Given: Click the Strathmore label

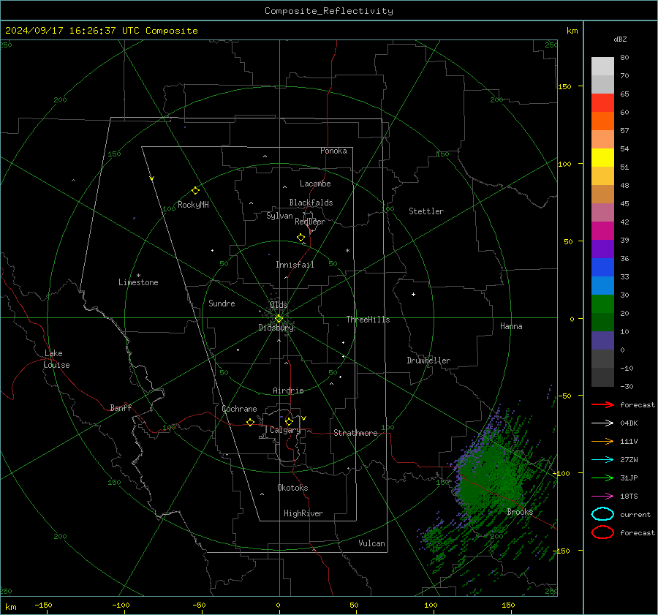Looking at the screenshot, I should [x=355, y=433].
